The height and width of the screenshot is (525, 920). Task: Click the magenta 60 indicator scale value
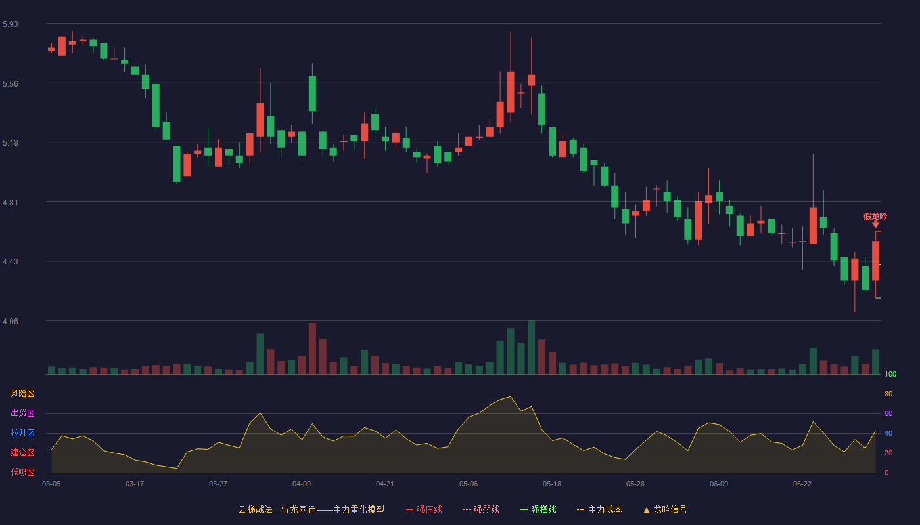(888, 413)
